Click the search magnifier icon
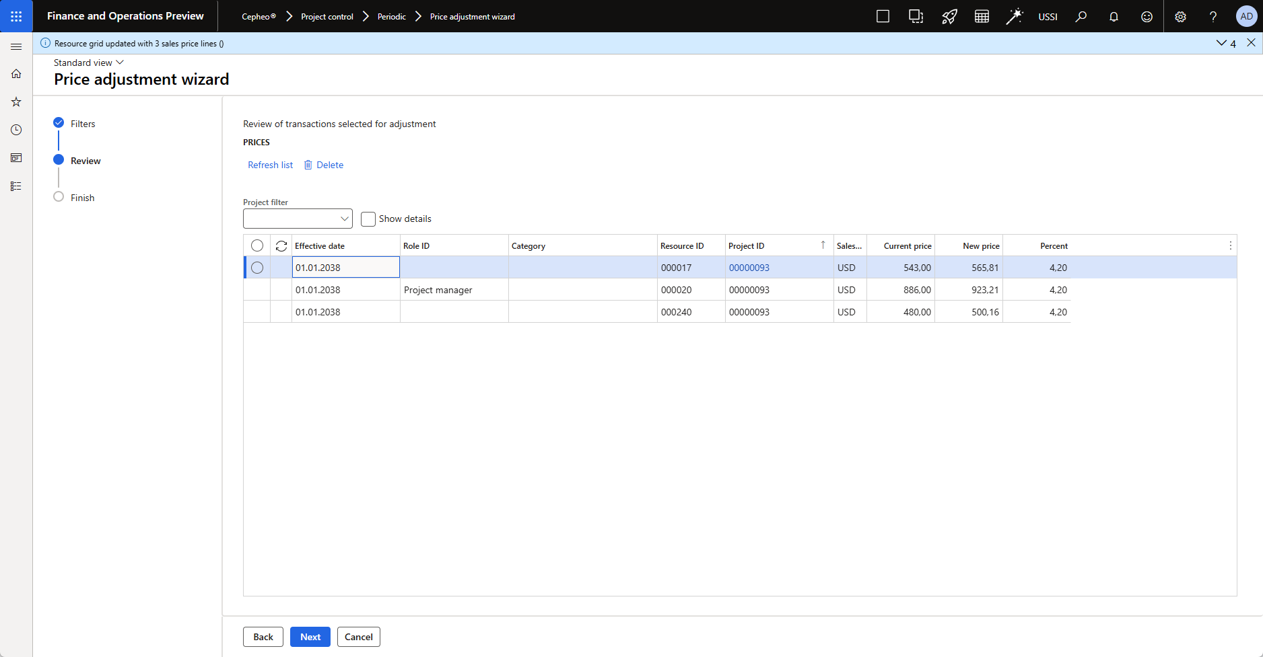The width and height of the screenshot is (1263, 657). click(1081, 17)
